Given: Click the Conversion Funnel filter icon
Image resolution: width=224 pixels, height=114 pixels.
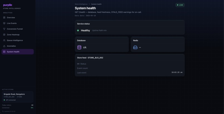Looking at the screenshot, I should pos(4,29).
